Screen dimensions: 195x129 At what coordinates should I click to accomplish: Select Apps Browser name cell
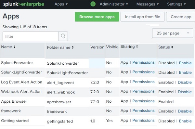point(14,101)
